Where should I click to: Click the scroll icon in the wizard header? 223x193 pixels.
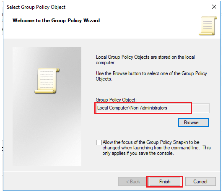(208, 26)
